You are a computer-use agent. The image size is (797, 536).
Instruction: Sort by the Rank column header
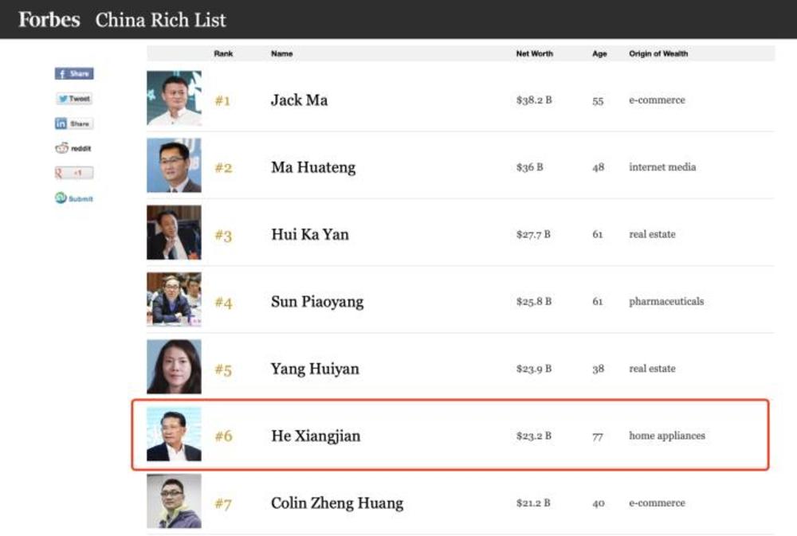point(222,54)
